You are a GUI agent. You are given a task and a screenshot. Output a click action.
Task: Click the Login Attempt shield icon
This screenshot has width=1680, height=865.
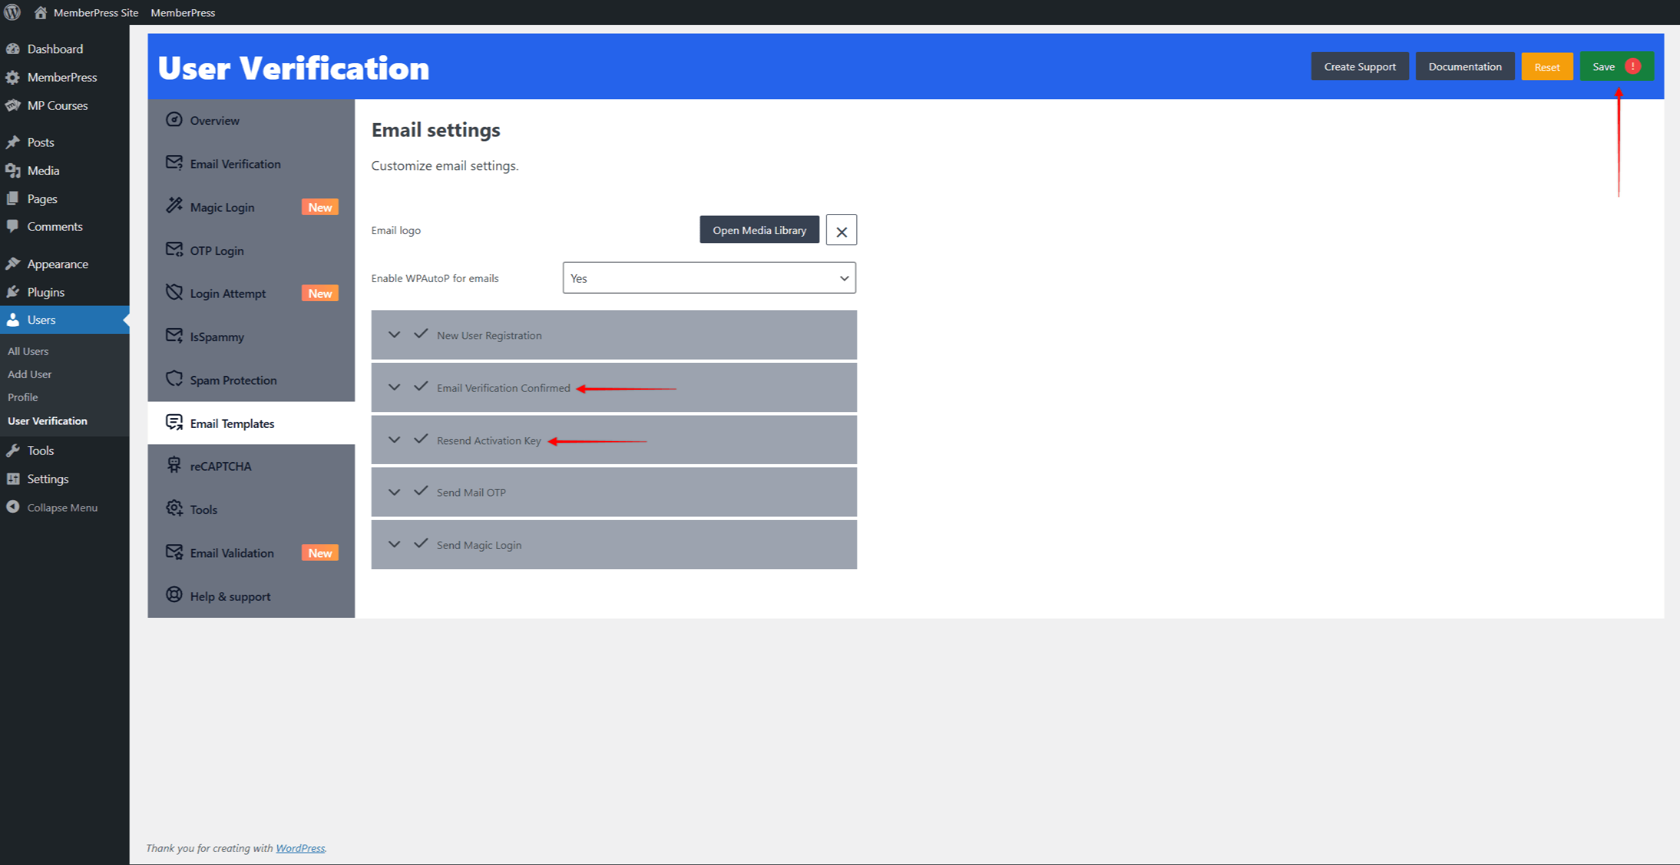pos(174,292)
